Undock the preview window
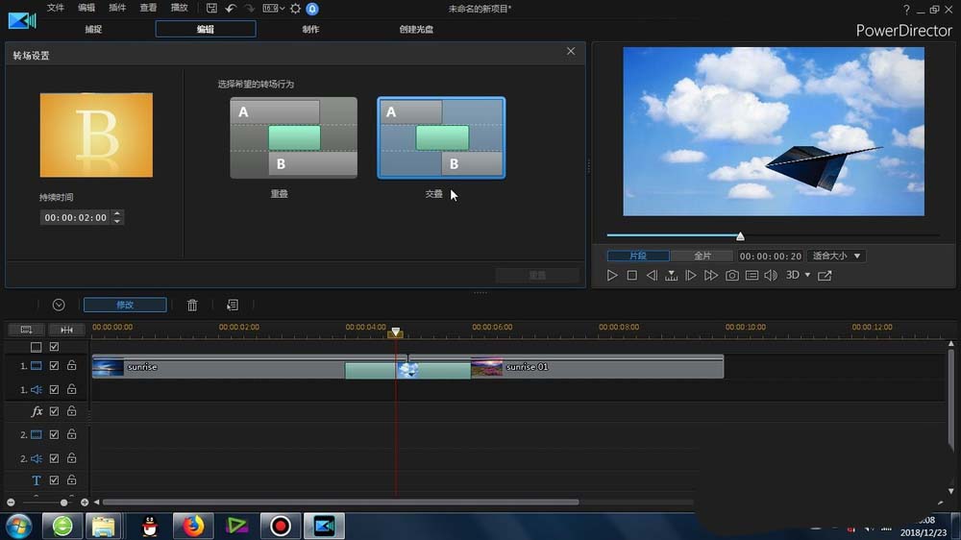Screen dimensions: 961x540 825,276
